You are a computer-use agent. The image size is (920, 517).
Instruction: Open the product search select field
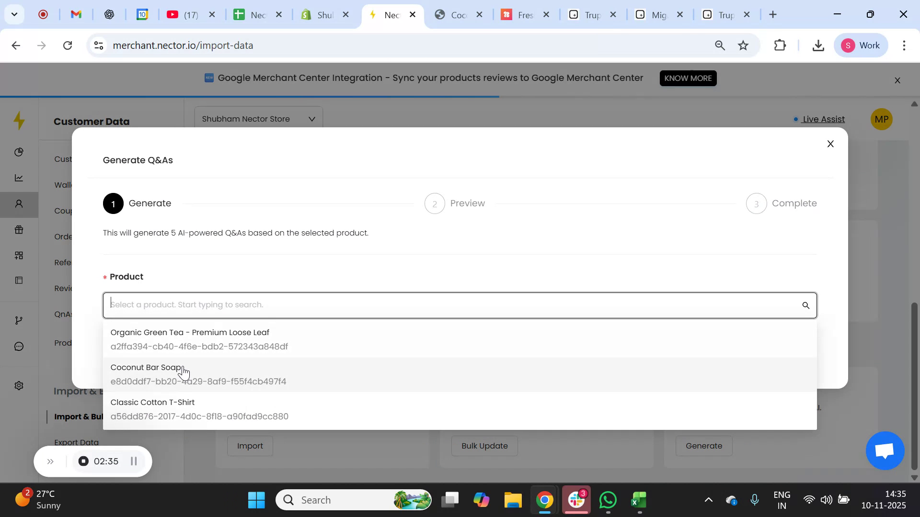pyautogui.click(x=431, y=305)
